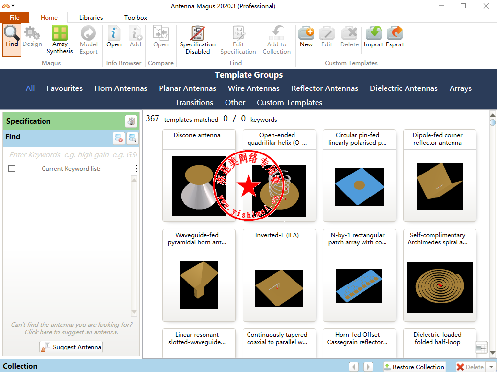
Task: Open the quick access toolbar dropdown arrow
Action: point(13,5)
